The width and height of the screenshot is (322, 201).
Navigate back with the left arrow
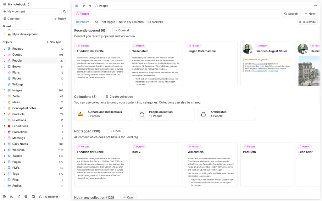tap(84, 6)
